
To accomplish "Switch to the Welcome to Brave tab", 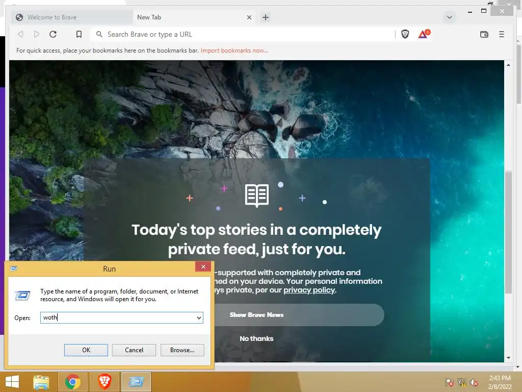I will click(x=71, y=17).
